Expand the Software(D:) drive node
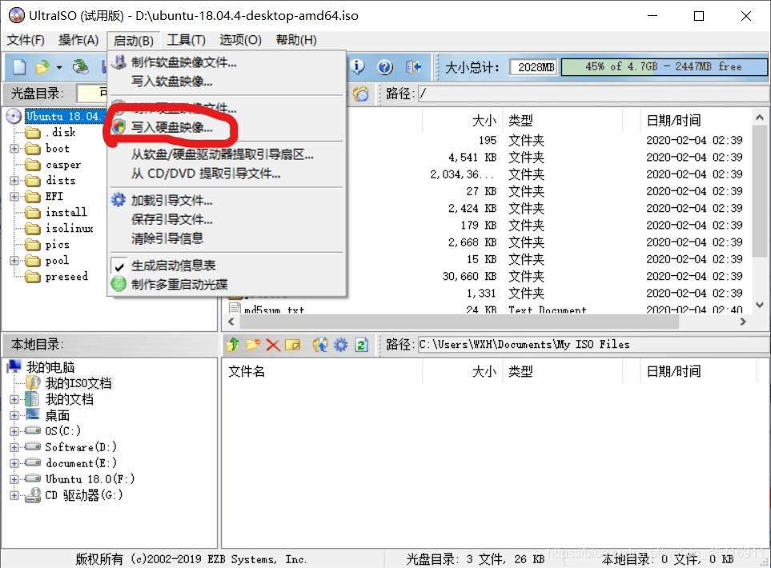 pyautogui.click(x=14, y=448)
